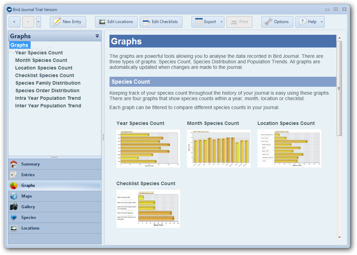The width and height of the screenshot is (357, 255).
Task: Click the Maps globe icon
Action: [x=14, y=196]
